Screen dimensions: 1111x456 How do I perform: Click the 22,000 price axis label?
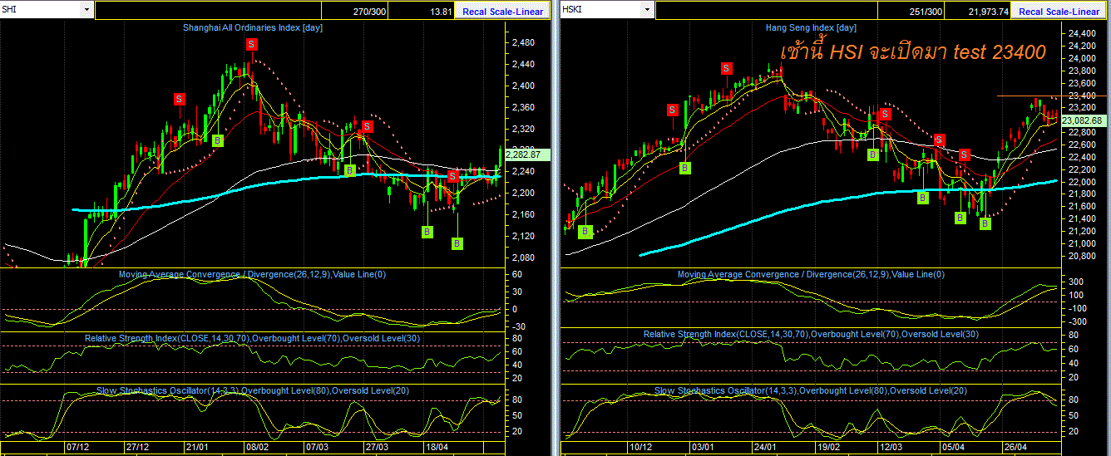1084,182
